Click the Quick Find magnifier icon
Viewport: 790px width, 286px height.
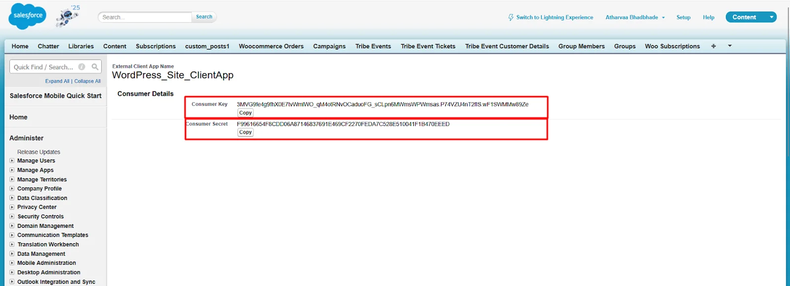[95, 67]
